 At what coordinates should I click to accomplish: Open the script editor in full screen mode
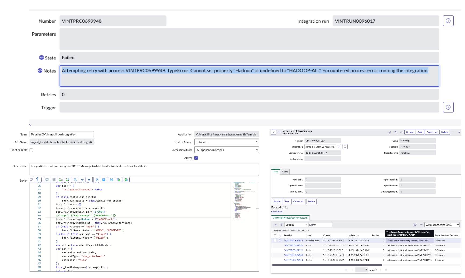point(97,179)
